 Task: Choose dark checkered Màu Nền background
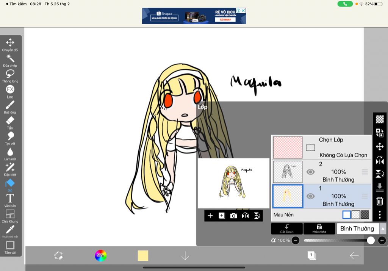(x=365, y=215)
